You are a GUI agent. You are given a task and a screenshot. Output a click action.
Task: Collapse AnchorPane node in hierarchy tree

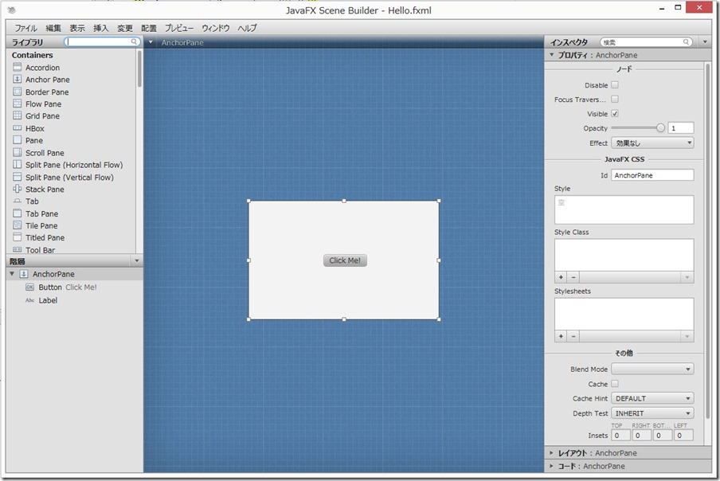point(13,273)
